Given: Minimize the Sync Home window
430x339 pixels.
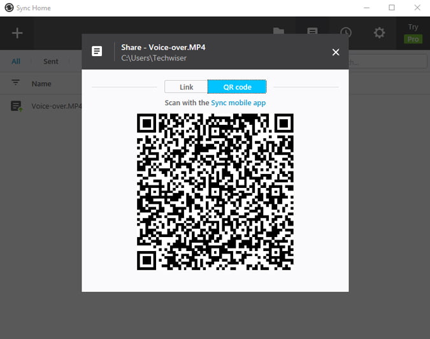Looking at the screenshot, I should [x=367, y=8].
